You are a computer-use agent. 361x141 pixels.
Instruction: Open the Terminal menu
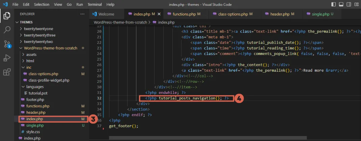[95, 4]
